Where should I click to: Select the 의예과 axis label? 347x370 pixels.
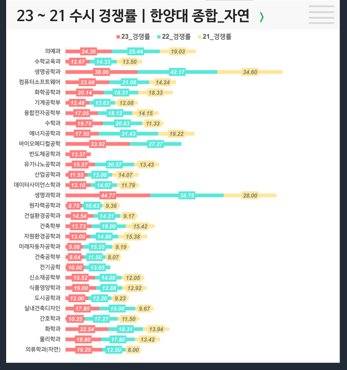(53, 51)
